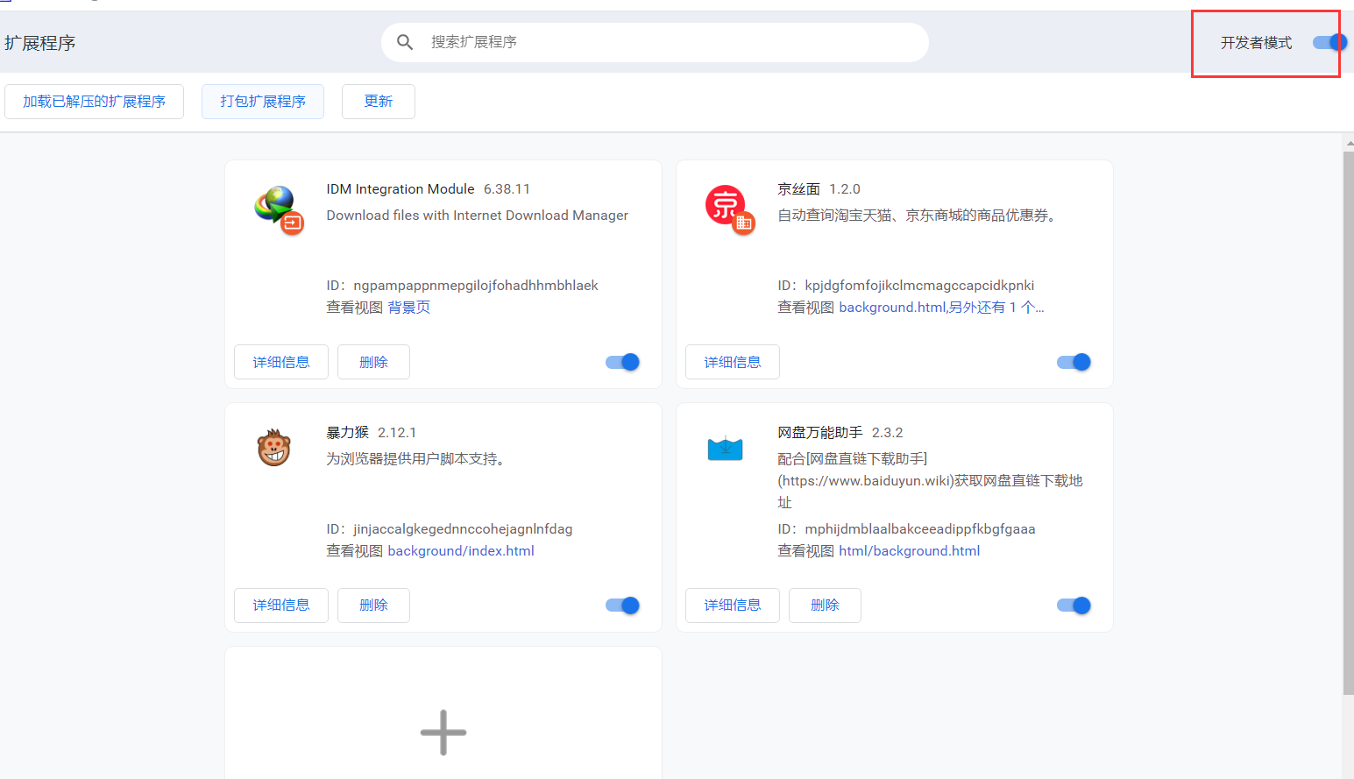Click 删除 for 暴力猴
This screenshot has width=1354, height=779.
coord(373,605)
